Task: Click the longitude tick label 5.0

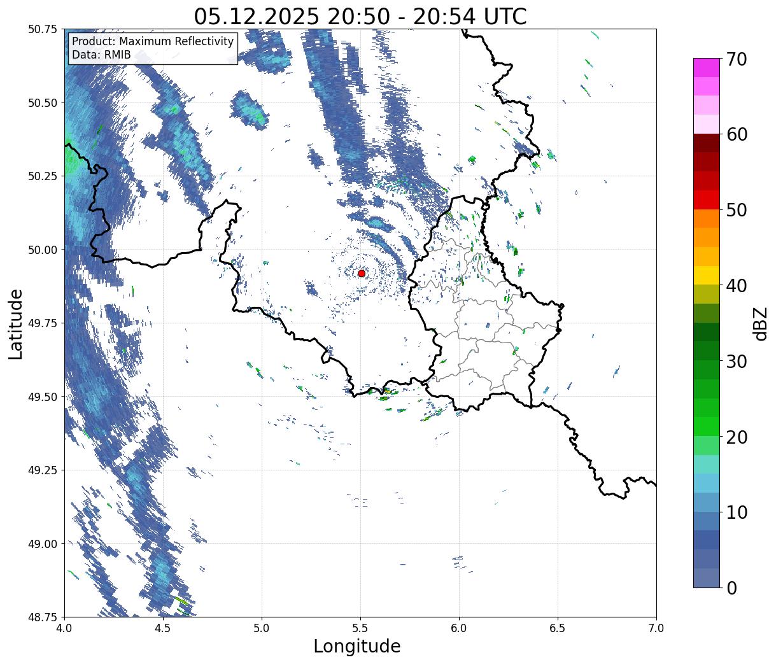Action: (x=262, y=628)
